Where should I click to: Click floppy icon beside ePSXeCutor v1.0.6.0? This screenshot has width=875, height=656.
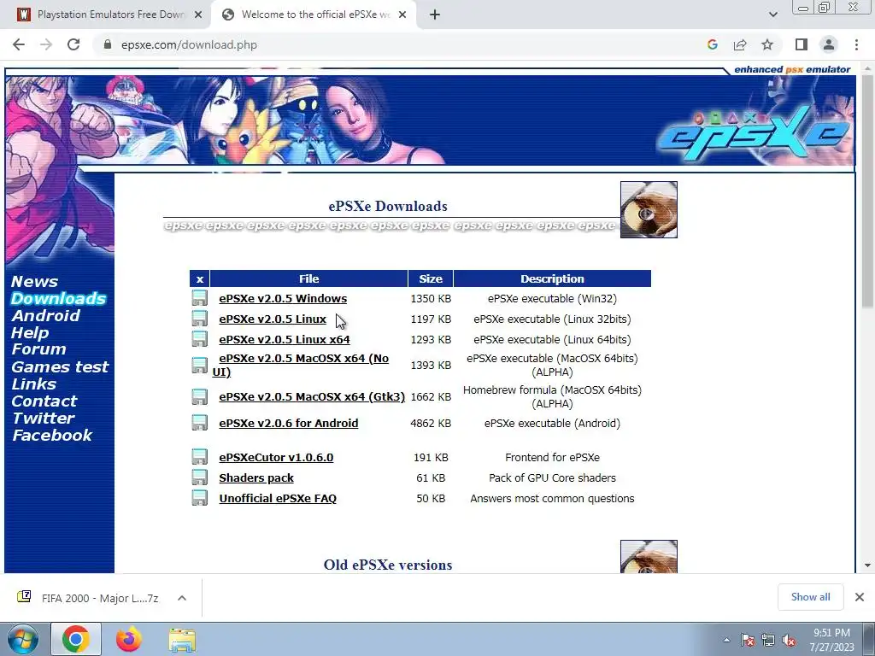pos(199,457)
